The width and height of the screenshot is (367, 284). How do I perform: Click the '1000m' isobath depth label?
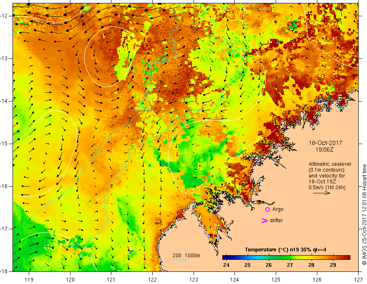(x=192, y=256)
